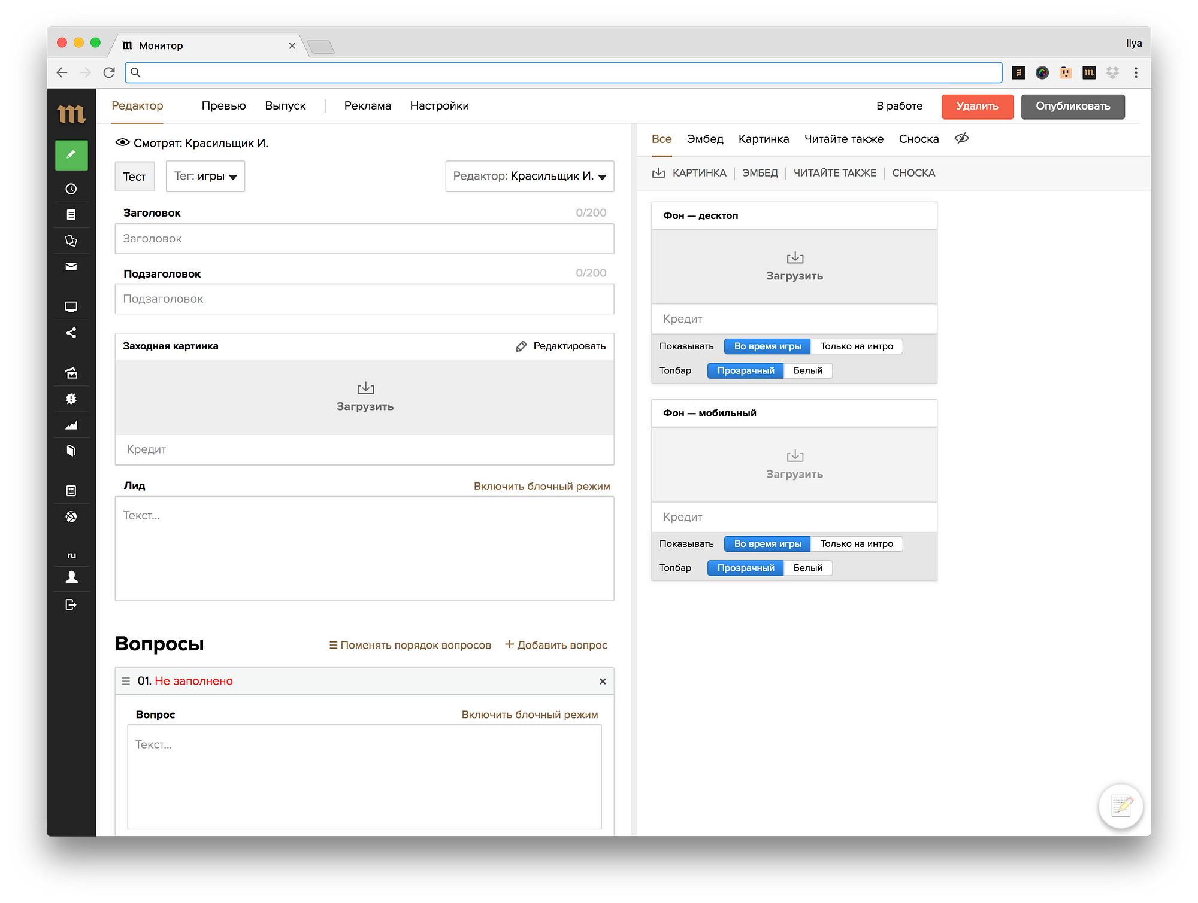
Task: Remove question 01 with the x button
Action: coord(603,681)
